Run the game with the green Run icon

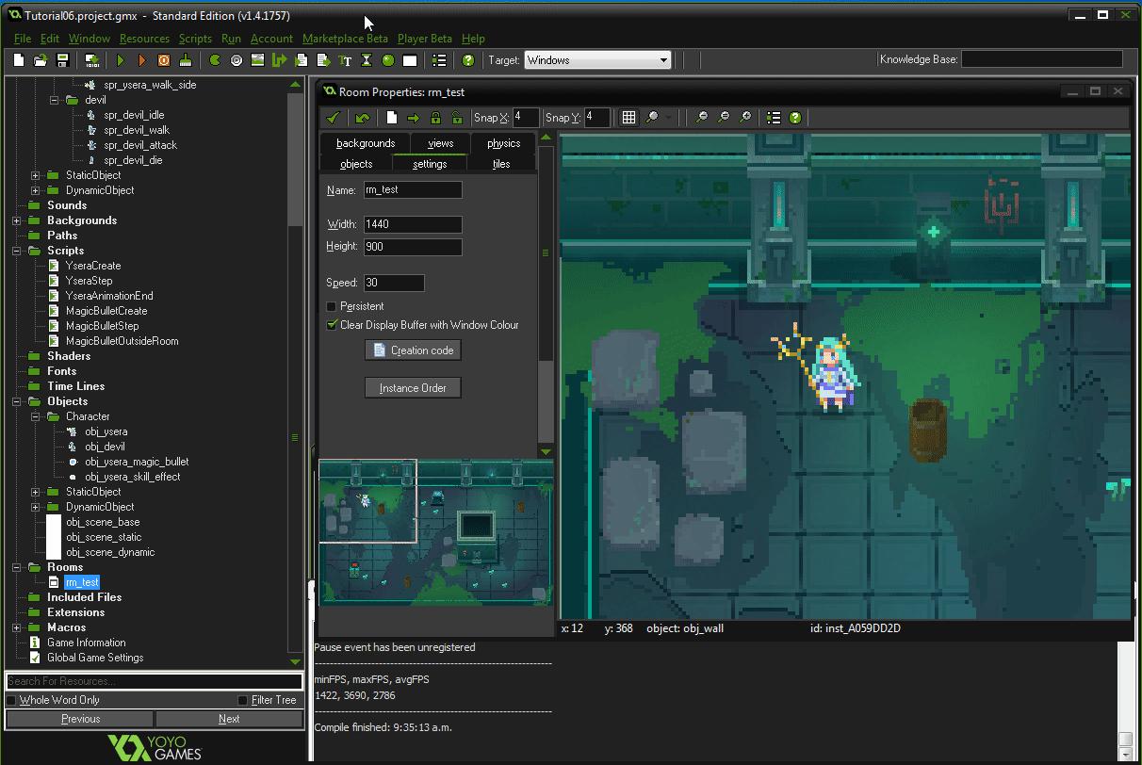(121, 59)
